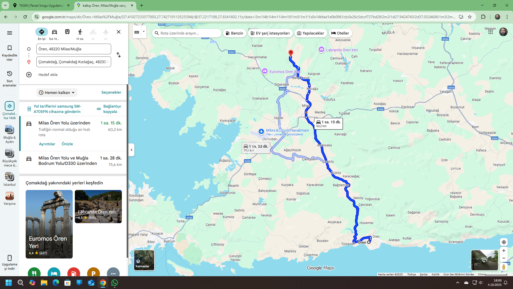Click the show your location icon
Viewport: 513px width, 289px height.
(504, 242)
